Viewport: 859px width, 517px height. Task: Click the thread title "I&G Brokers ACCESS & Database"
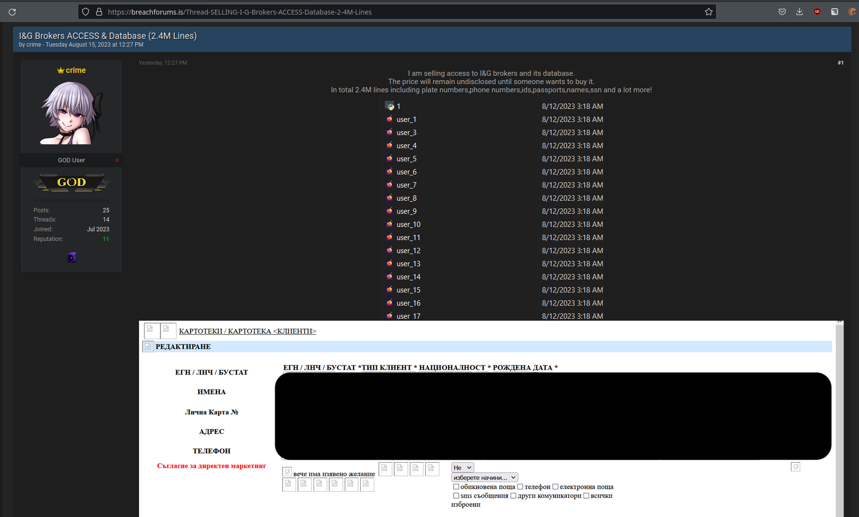click(108, 35)
